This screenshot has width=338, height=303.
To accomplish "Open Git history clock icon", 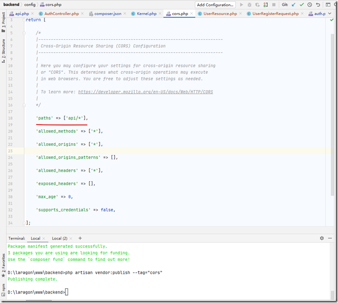I will tap(310, 5).
